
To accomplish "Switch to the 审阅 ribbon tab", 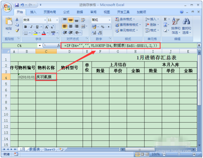I will coord(93,12).
